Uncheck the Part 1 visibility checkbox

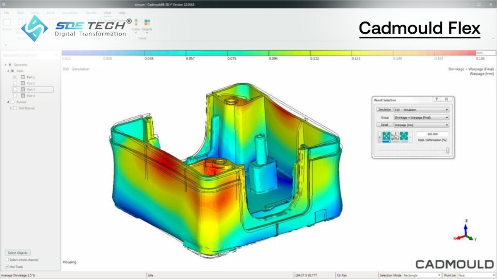(x=15, y=77)
